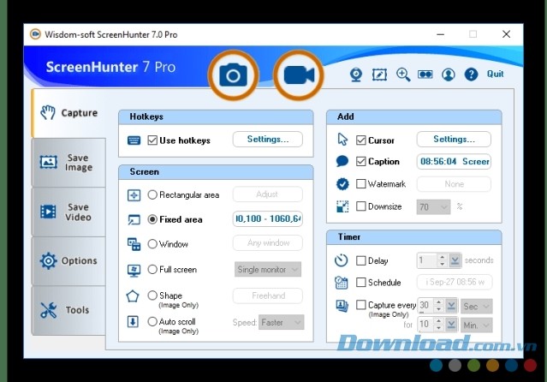Click the watermark checkmark badge icon

point(342,184)
